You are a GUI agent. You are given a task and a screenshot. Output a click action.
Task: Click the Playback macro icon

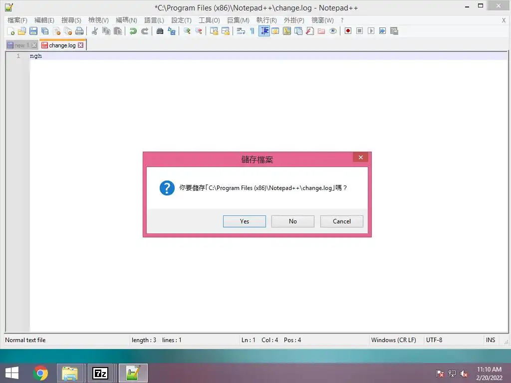tap(371, 31)
